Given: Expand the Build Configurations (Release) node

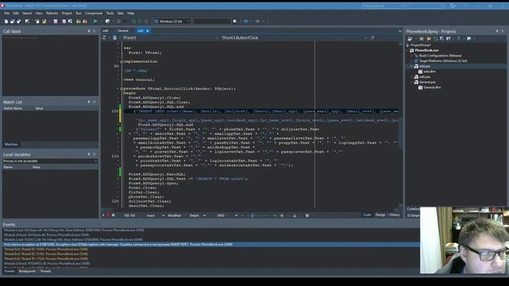Looking at the screenshot, I should [x=412, y=56].
